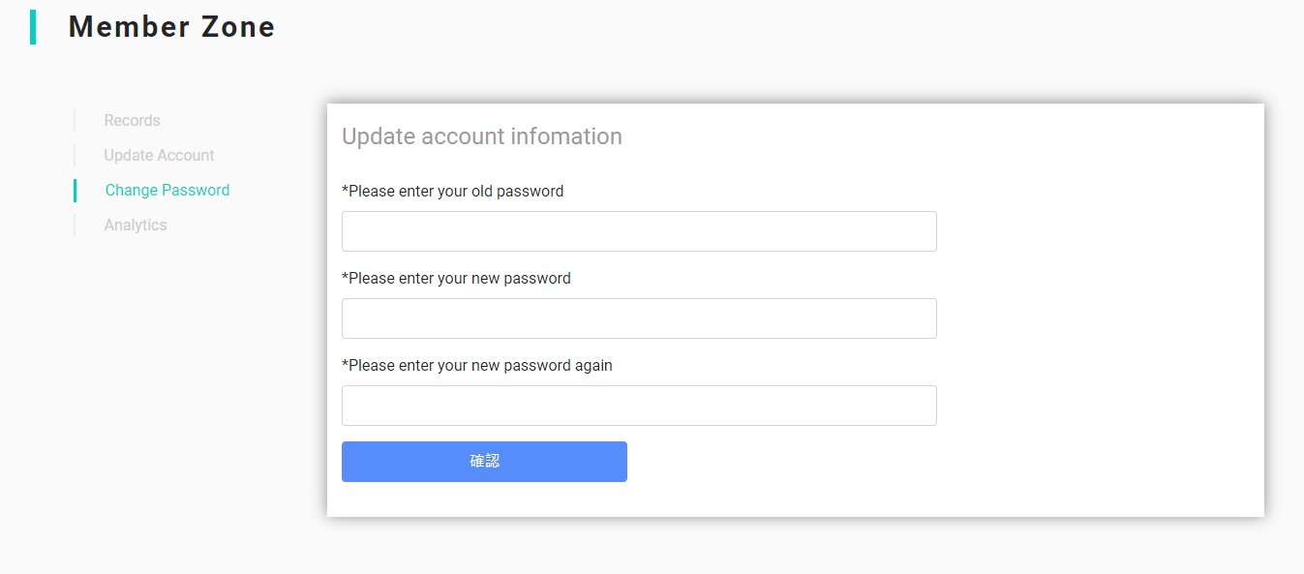
Task: Click the teal indicator beside Change Password
Action: point(76,191)
